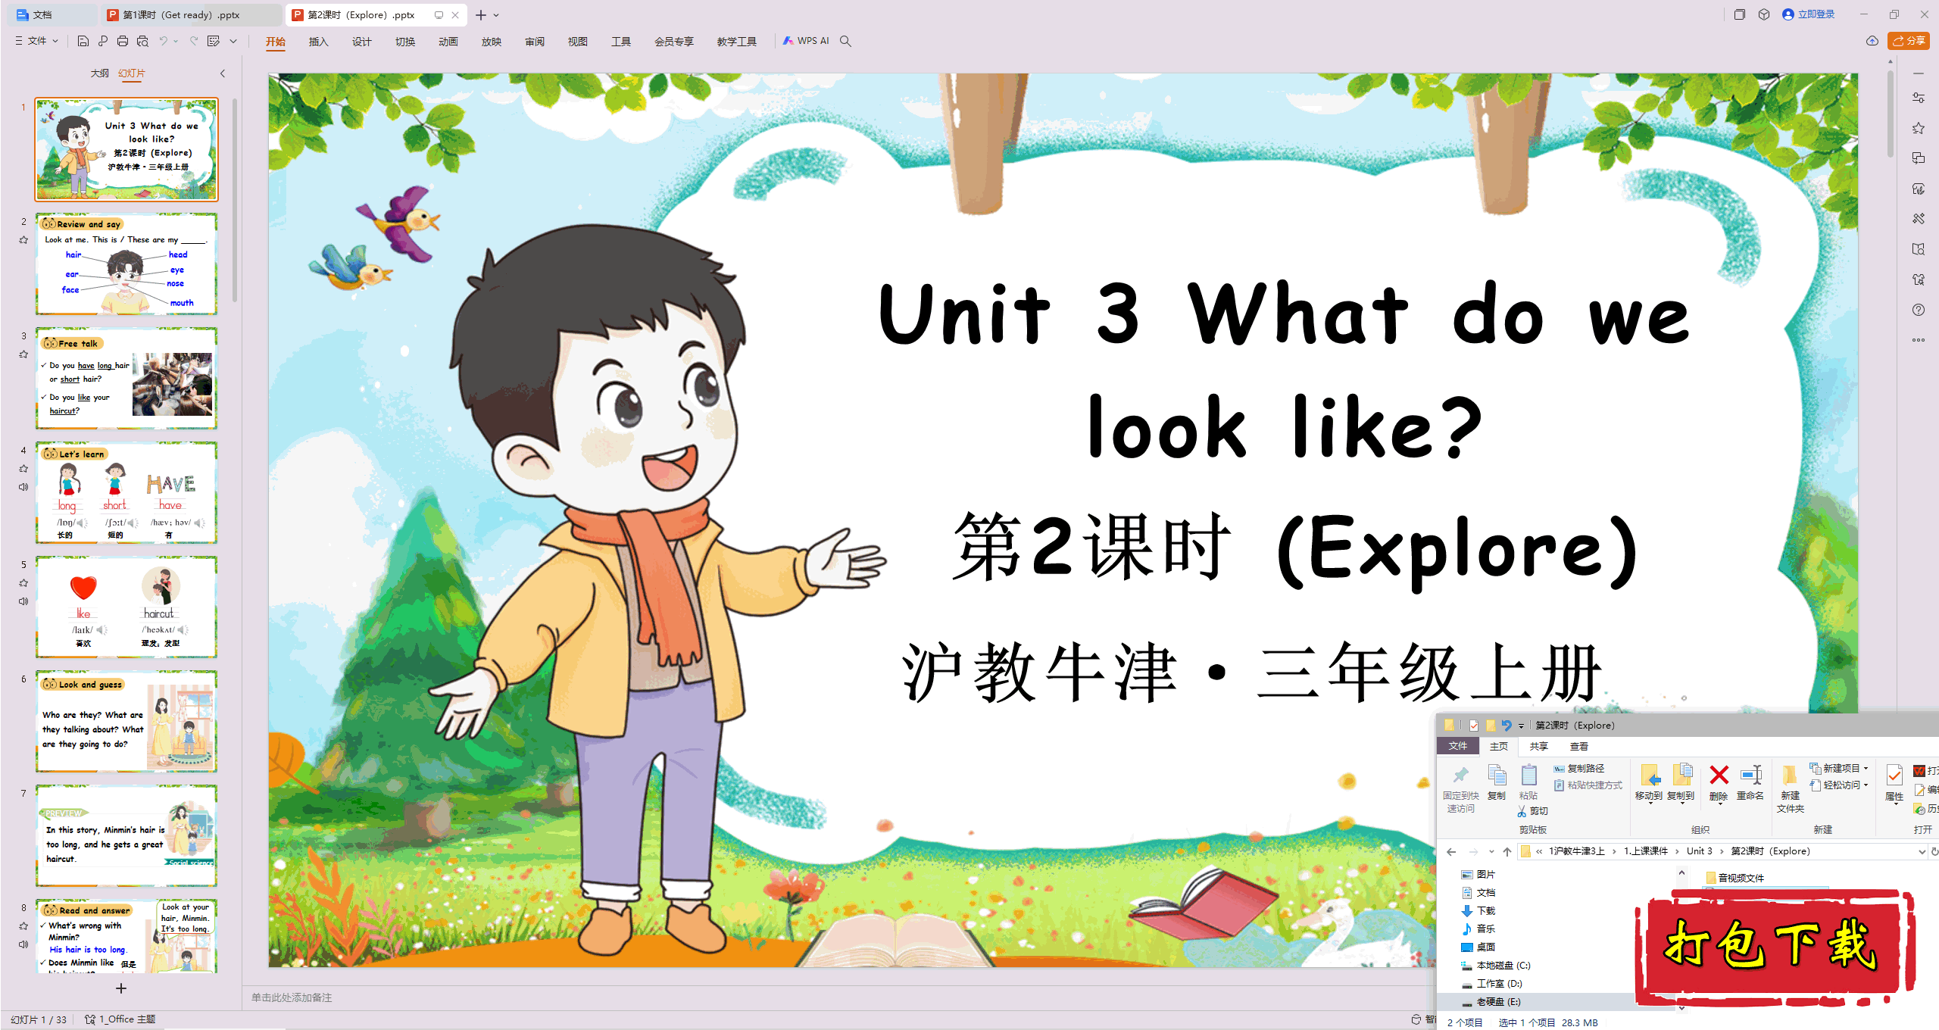Switch to the 放映 ribbon tab
This screenshot has width=1939, height=1030.
tap(491, 42)
